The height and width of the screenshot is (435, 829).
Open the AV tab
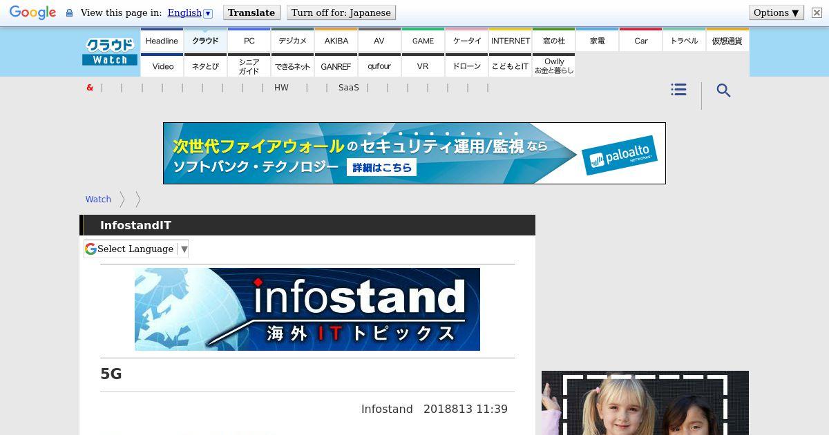379,40
